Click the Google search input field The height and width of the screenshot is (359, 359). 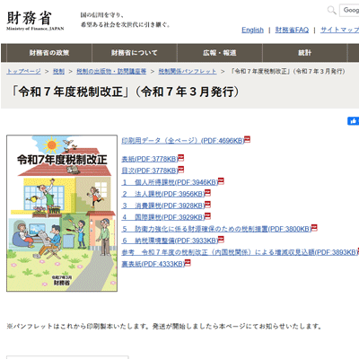[349, 10]
